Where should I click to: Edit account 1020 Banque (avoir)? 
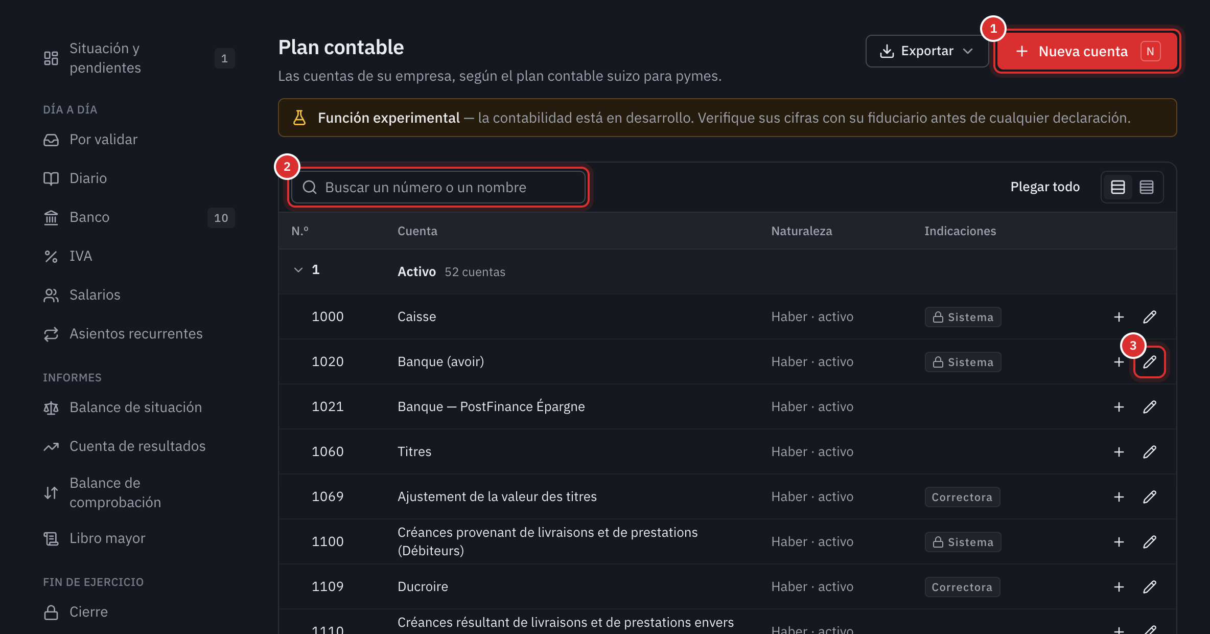point(1150,362)
